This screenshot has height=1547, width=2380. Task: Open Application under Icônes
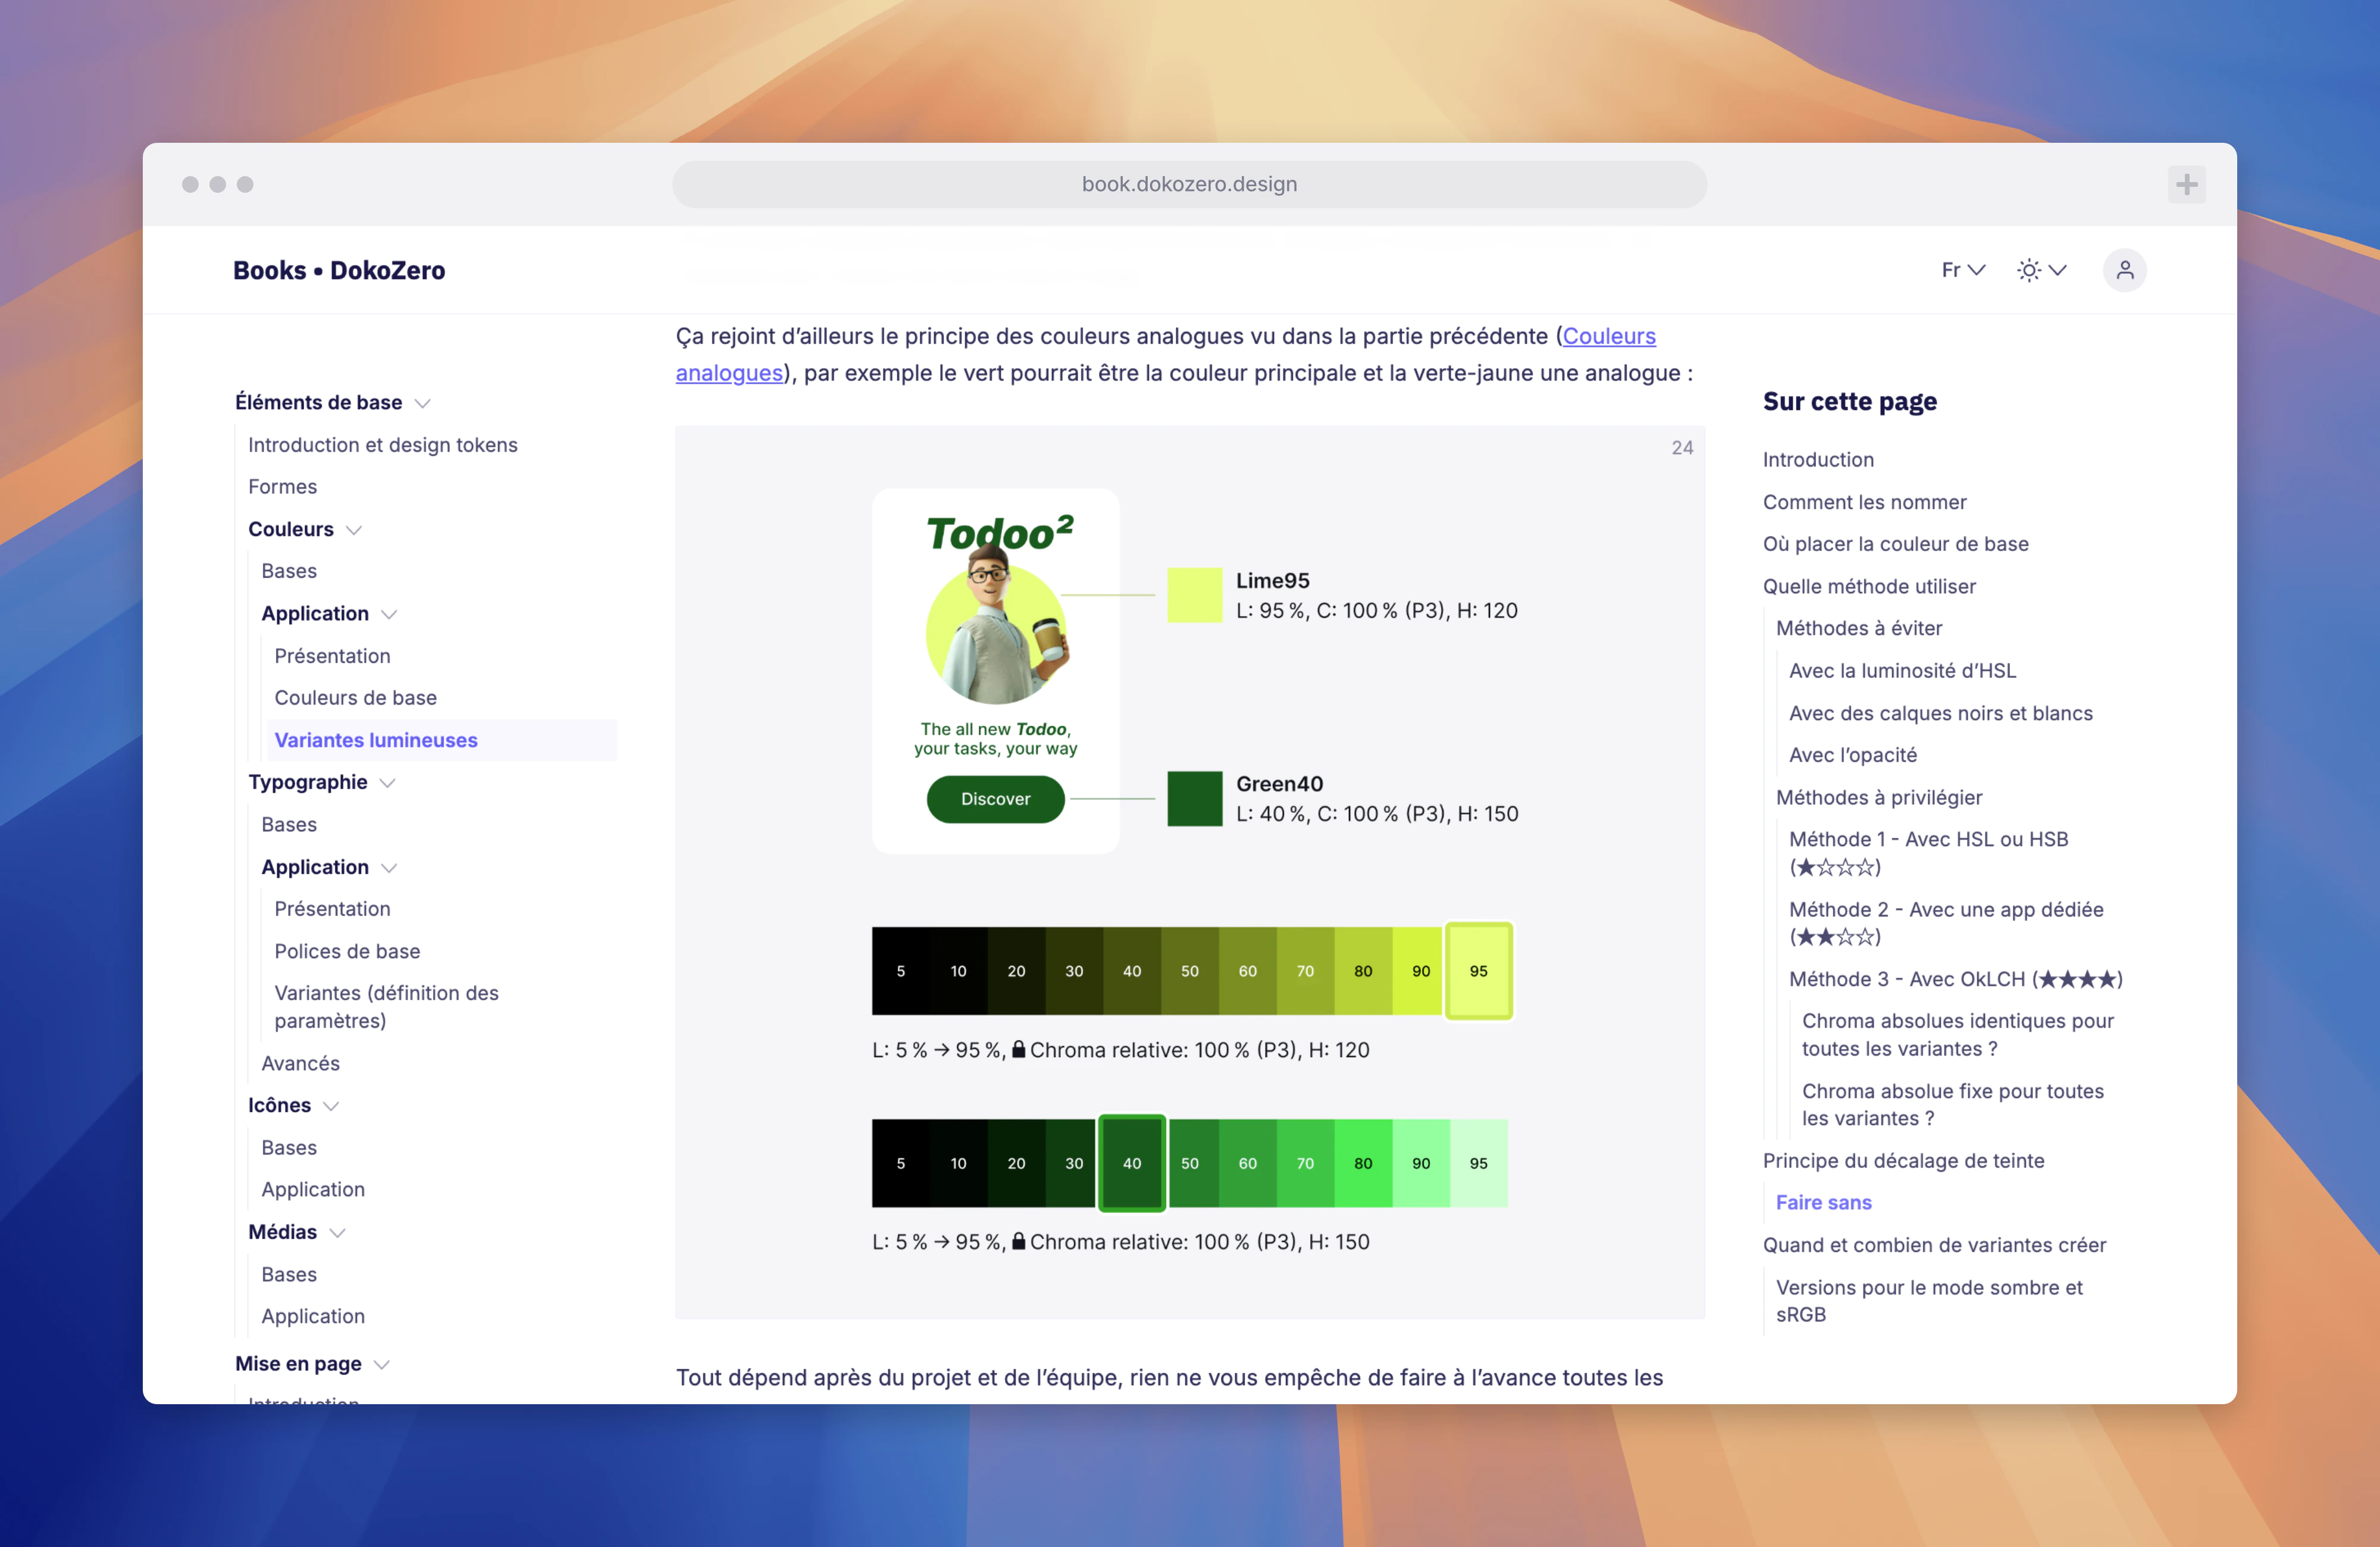point(313,1190)
